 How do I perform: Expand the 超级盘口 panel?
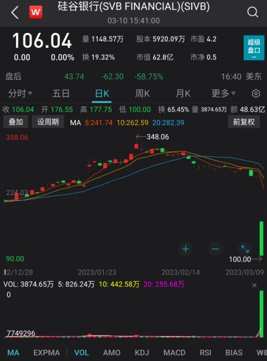pyautogui.click(x=254, y=48)
